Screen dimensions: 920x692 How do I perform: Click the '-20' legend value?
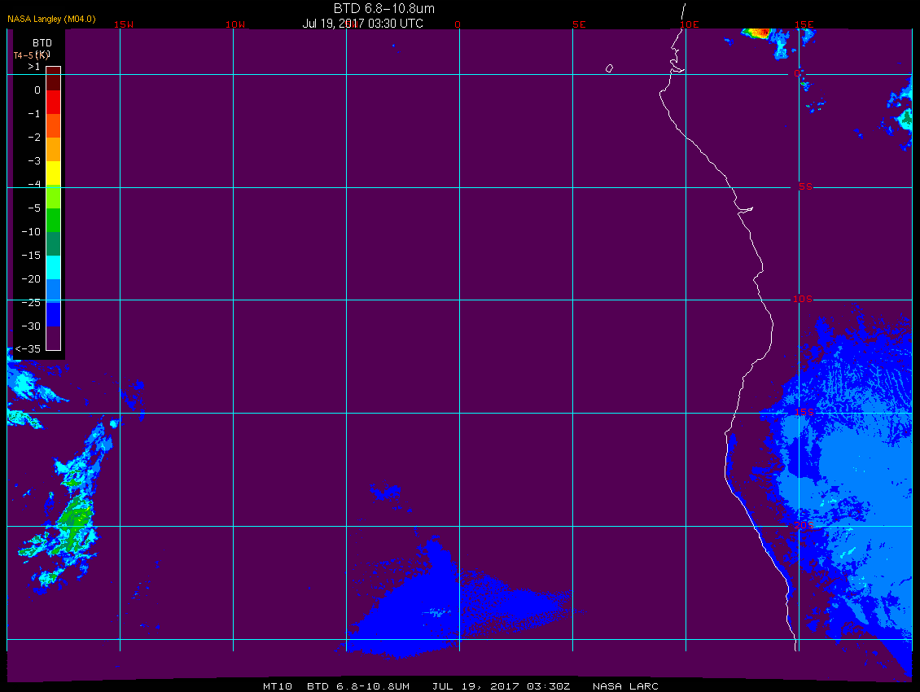point(31,278)
